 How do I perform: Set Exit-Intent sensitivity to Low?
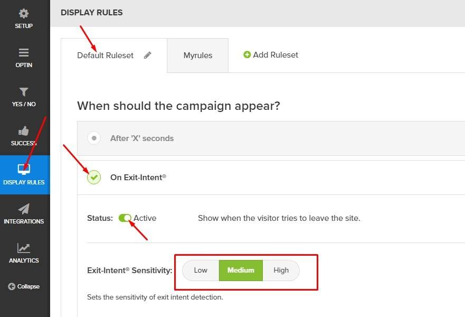point(201,270)
